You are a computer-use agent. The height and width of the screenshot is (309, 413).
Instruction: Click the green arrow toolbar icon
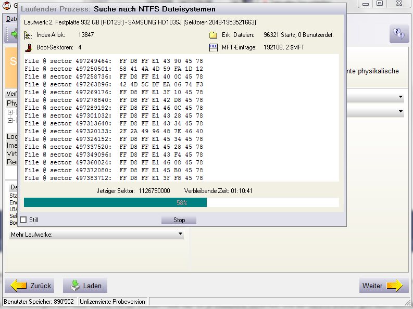pyautogui.click(x=12, y=33)
